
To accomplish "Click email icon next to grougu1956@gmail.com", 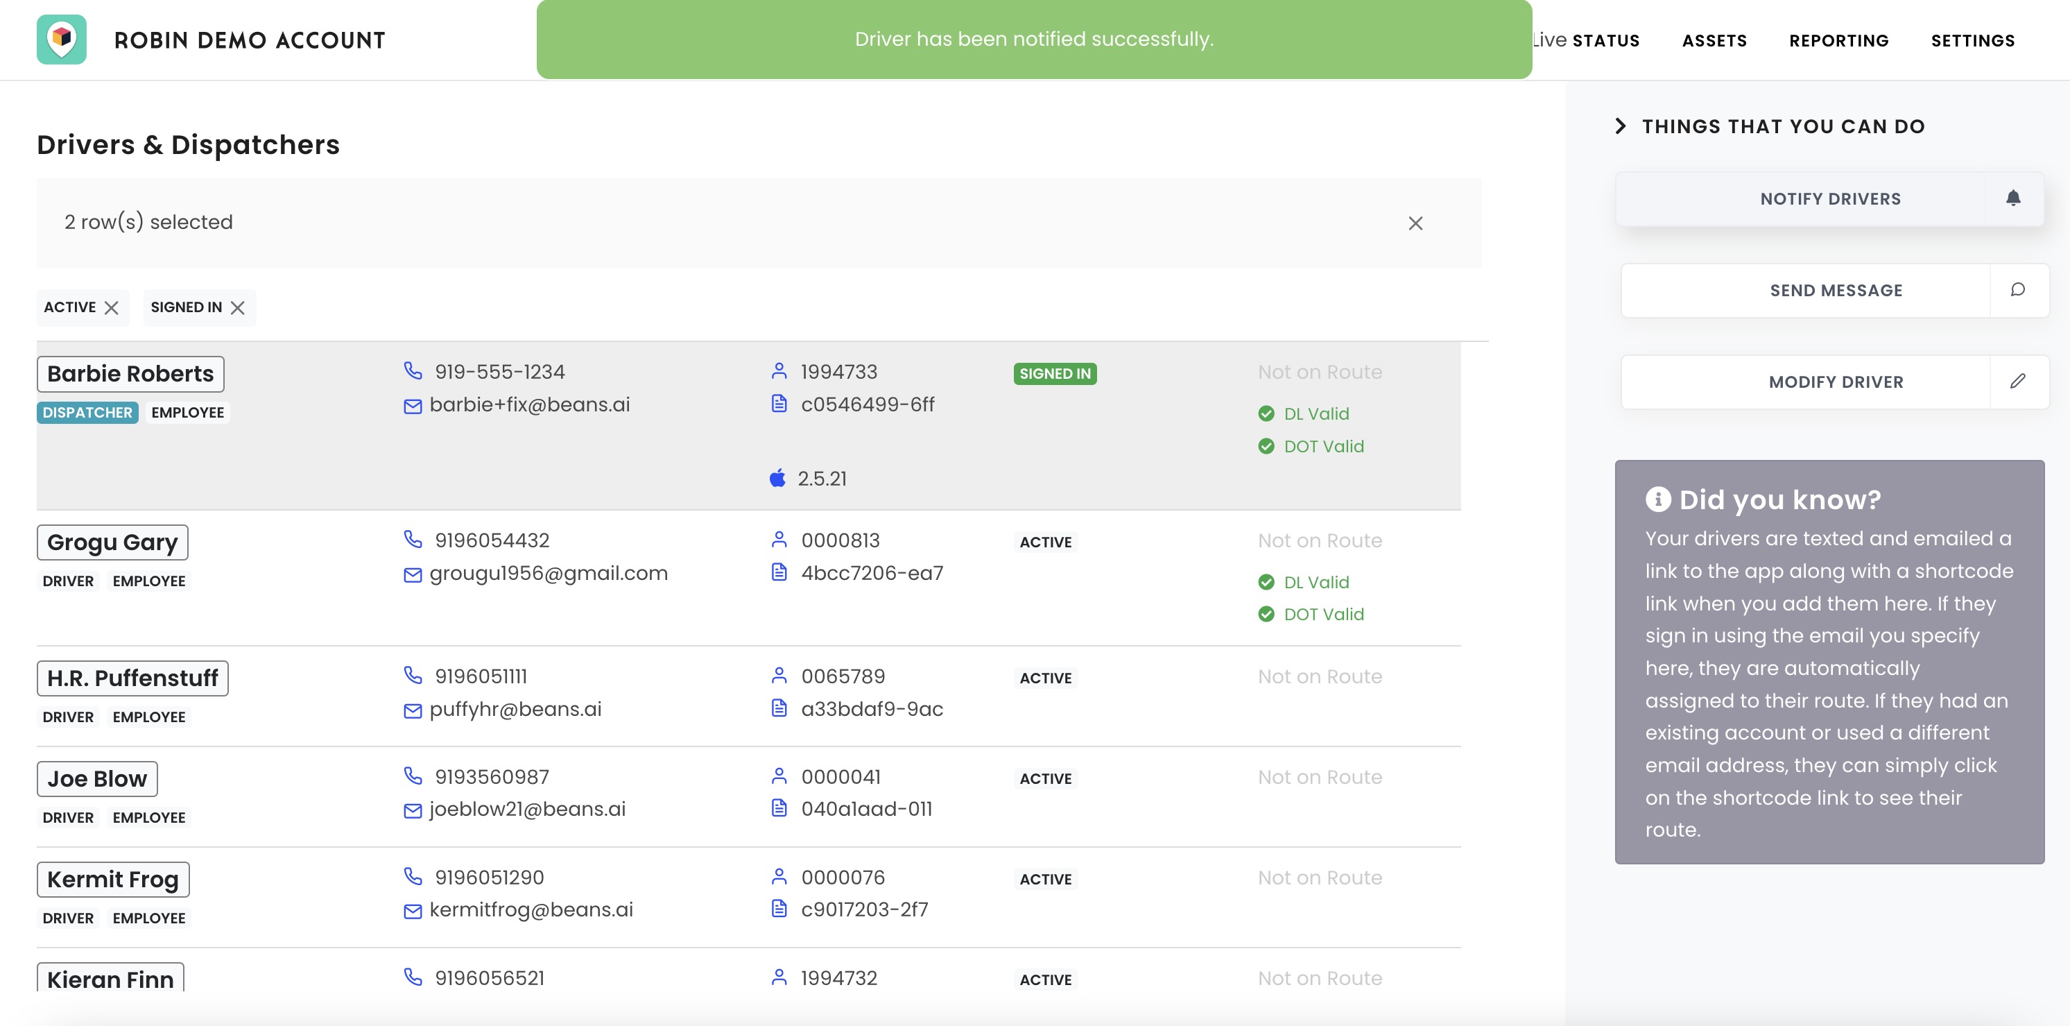I will point(412,574).
